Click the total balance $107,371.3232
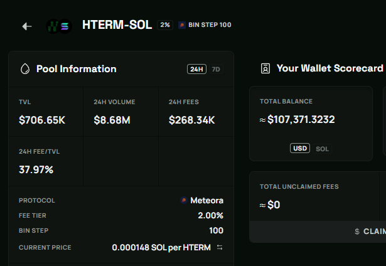386x266 pixels. click(301, 120)
